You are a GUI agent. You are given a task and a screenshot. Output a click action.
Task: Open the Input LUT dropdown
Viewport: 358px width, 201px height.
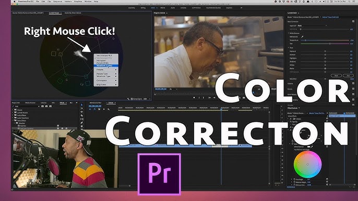(x=312, y=26)
